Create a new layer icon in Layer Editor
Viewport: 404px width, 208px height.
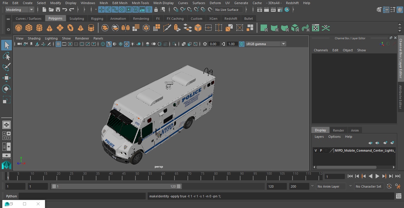(385, 143)
